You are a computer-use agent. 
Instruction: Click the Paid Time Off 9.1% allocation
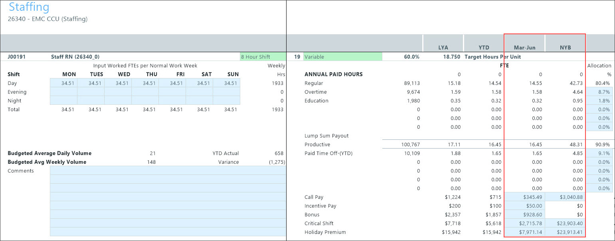click(x=600, y=153)
